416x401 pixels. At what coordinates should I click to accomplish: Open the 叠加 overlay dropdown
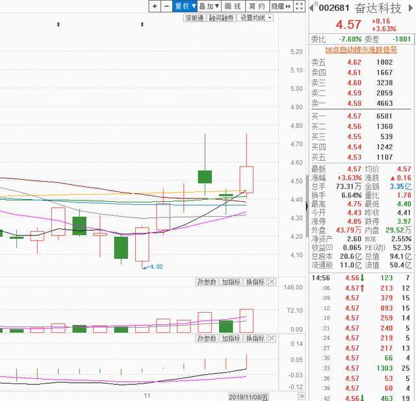208,6
